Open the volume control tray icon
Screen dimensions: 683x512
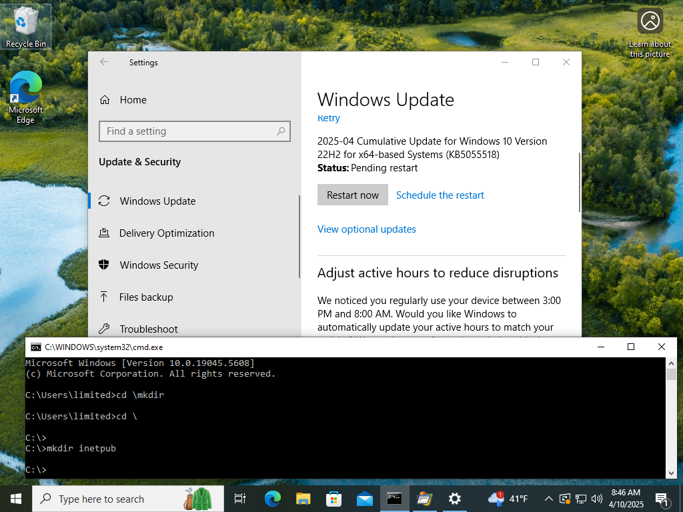point(597,499)
